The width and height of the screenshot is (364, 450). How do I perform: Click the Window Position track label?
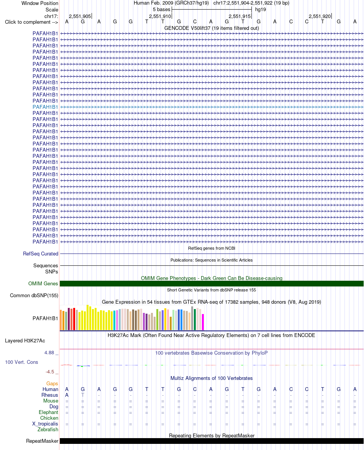(x=39, y=3)
